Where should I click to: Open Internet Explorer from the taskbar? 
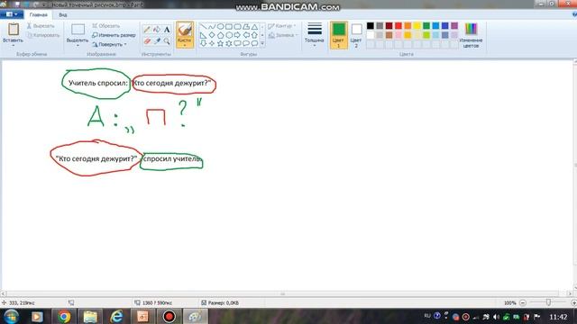click(x=117, y=316)
